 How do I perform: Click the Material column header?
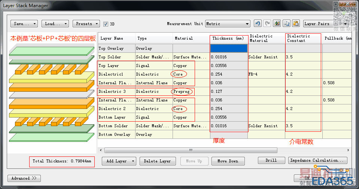tap(191, 39)
